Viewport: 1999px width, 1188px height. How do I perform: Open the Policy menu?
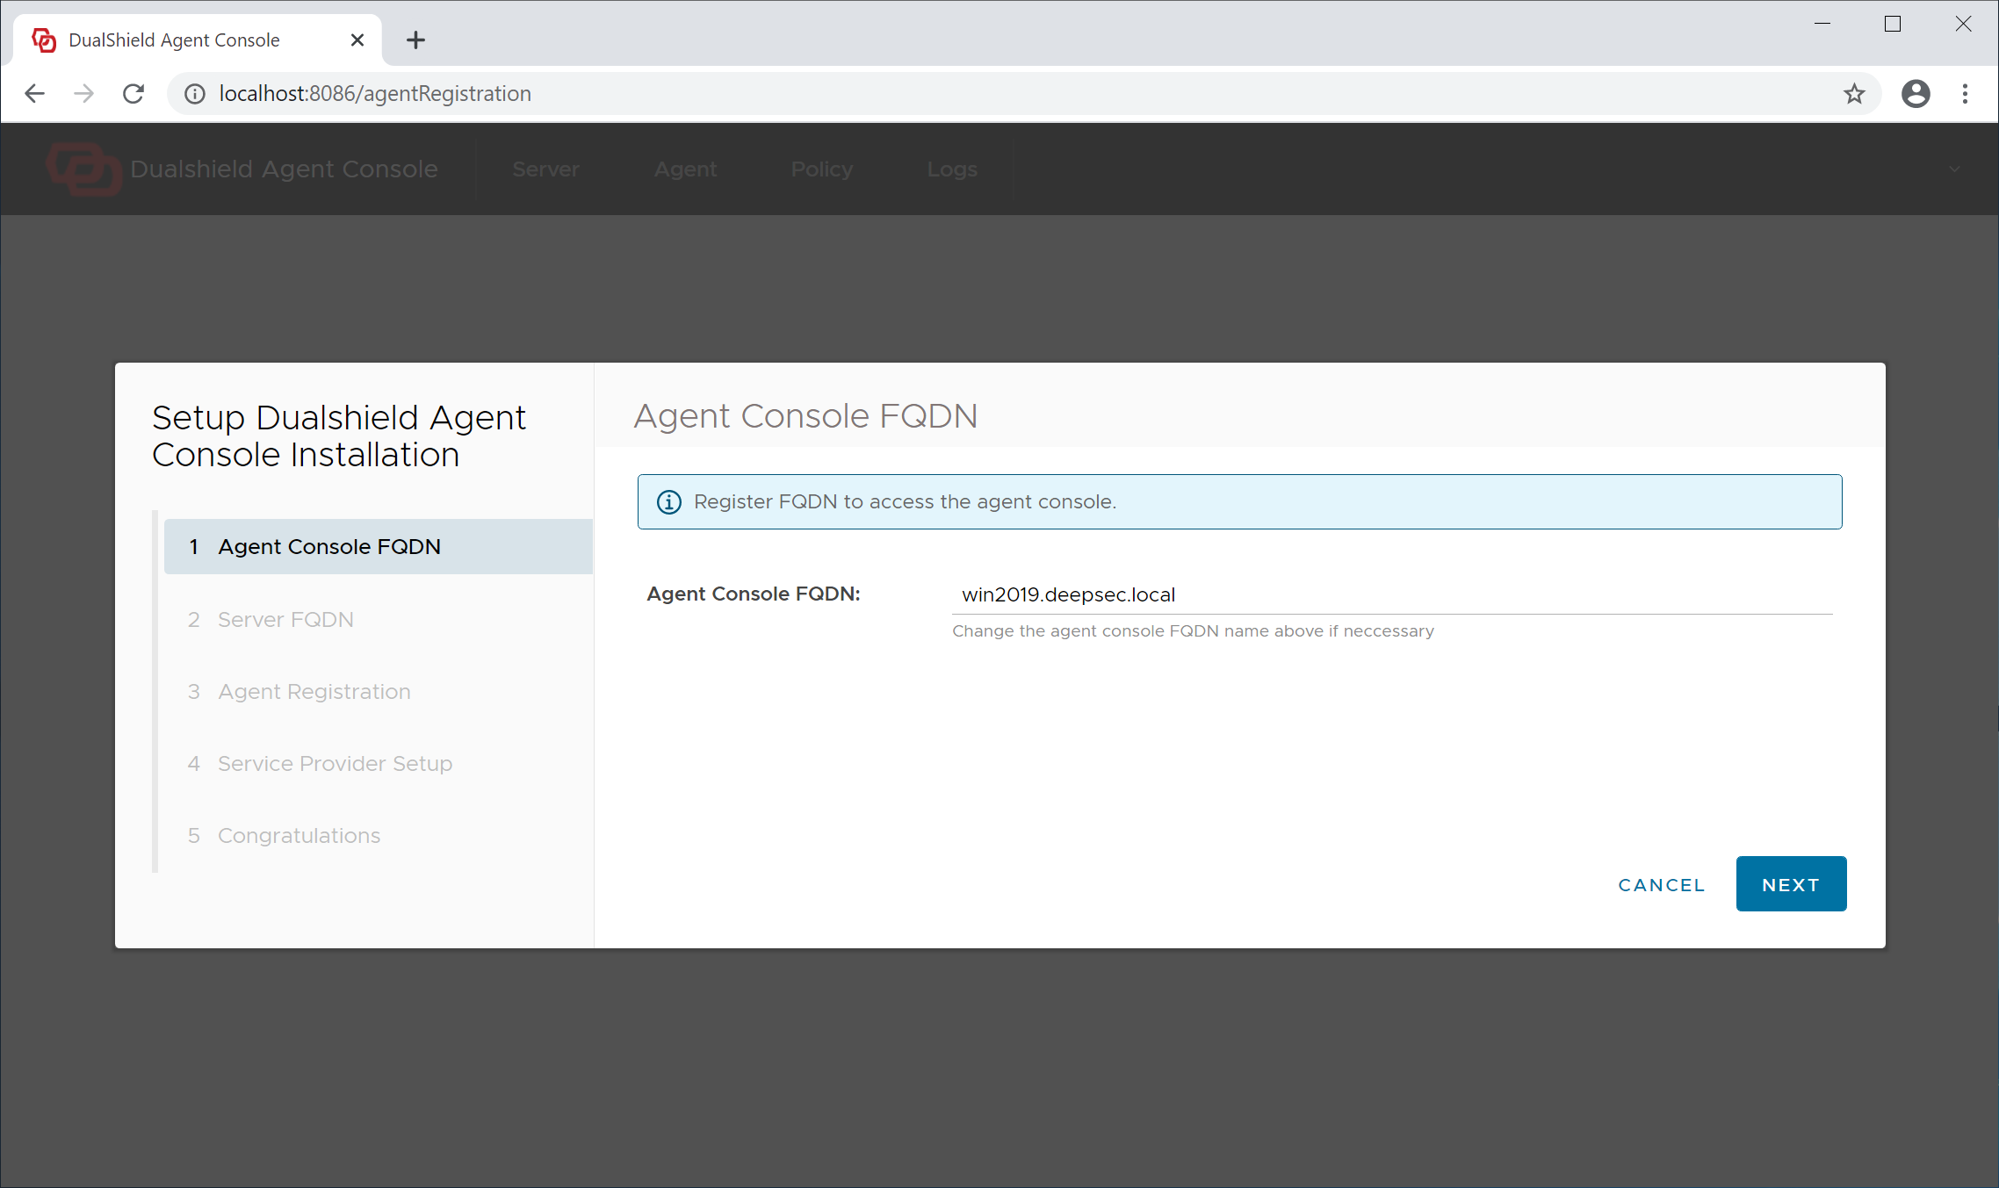pyautogui.click(x=821, y=169)
